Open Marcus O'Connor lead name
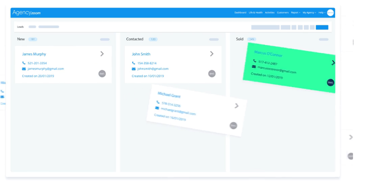This screenshot has width=365, height=188. pyautogui.click(x=268, y=54)
